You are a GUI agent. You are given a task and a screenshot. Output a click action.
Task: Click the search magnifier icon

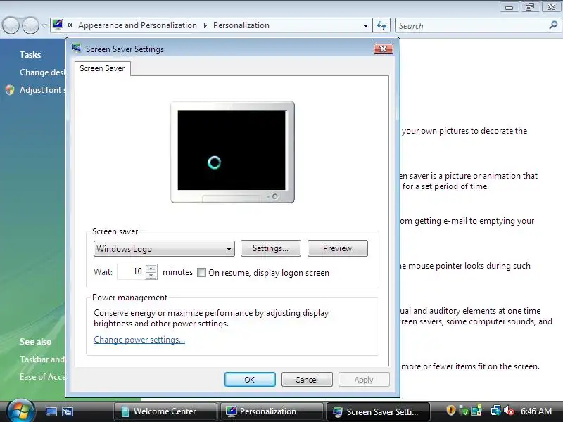coord(553,25)
